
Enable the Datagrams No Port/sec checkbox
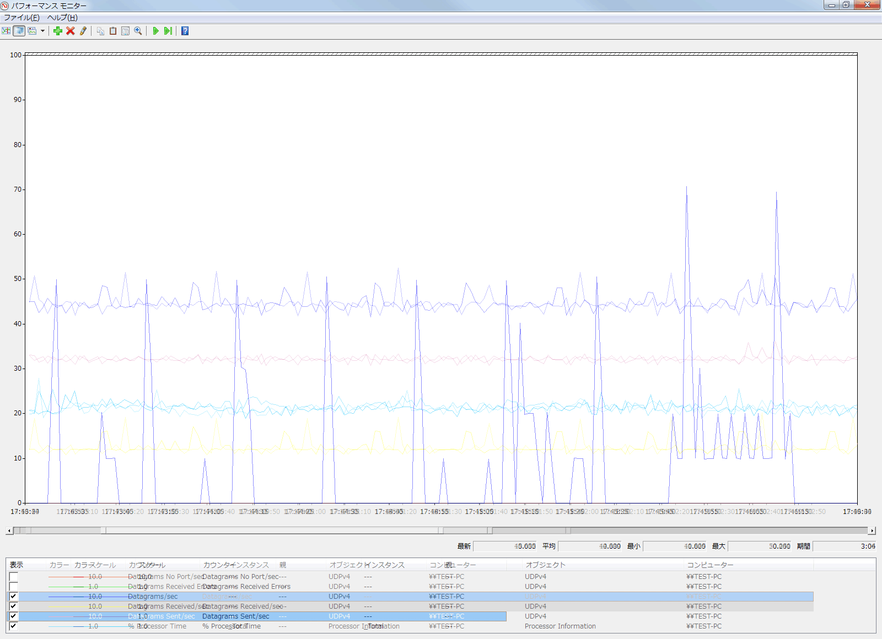click(14, 577)
